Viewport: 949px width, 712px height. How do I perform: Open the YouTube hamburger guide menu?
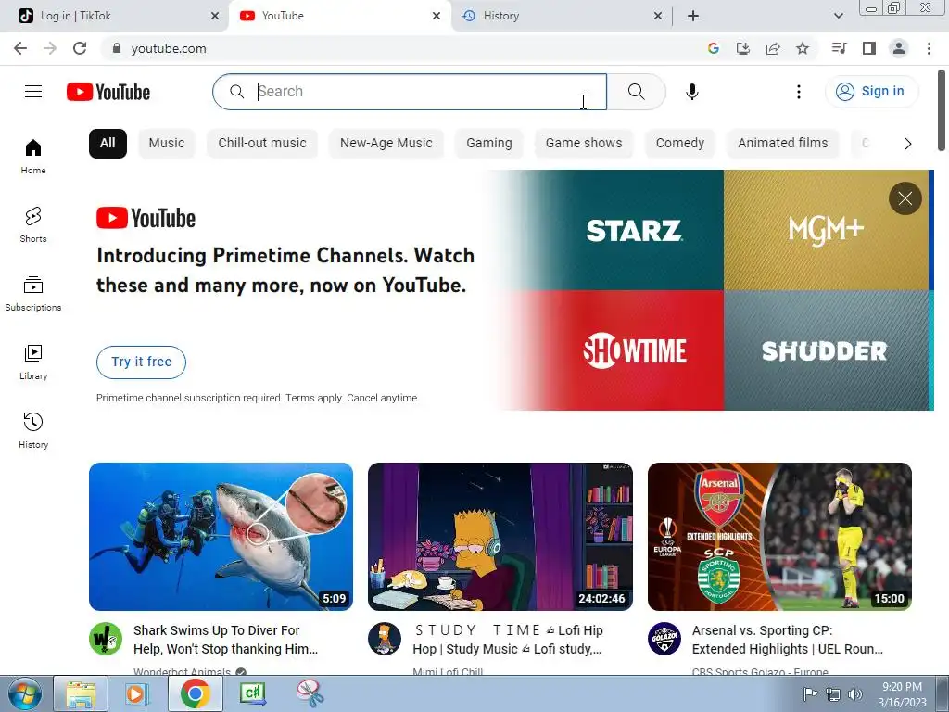pyautogui.click(x=33, y=92)
